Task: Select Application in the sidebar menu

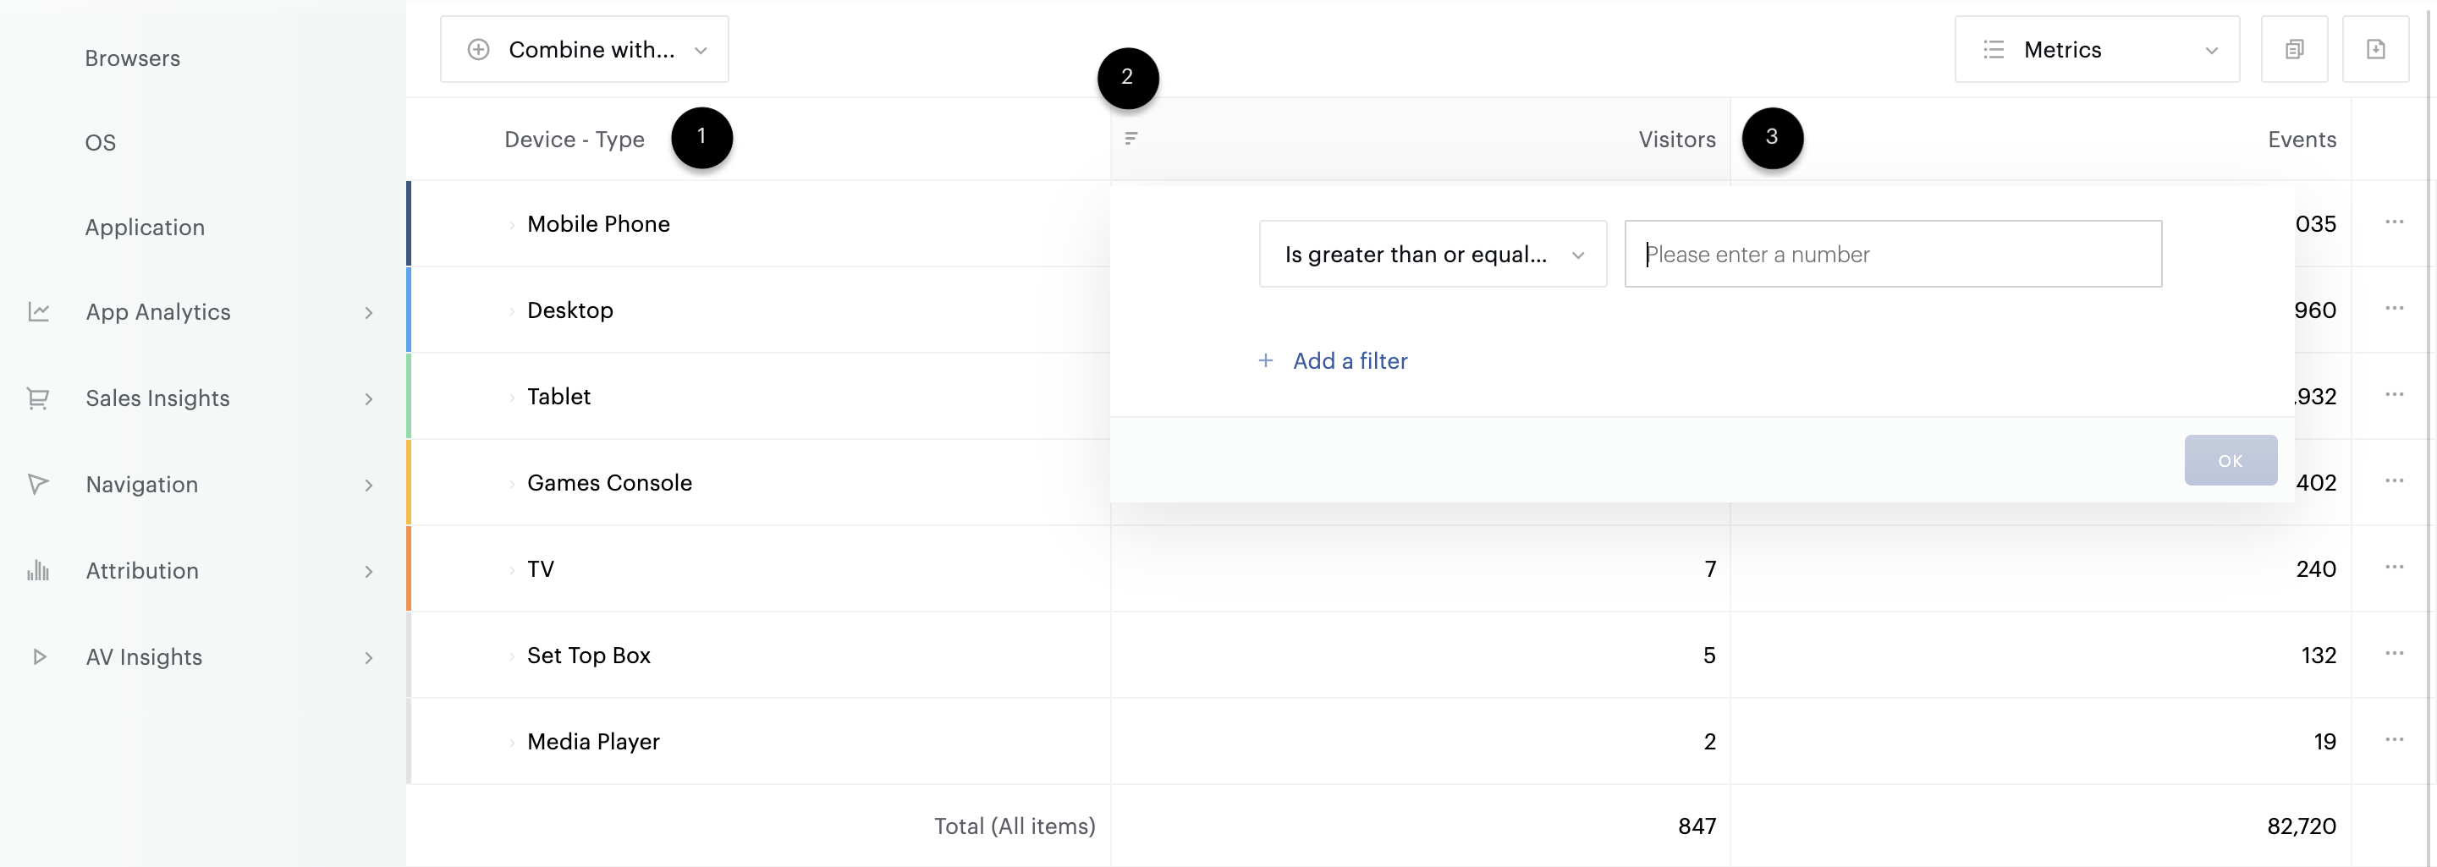Action: pos(145,228)
